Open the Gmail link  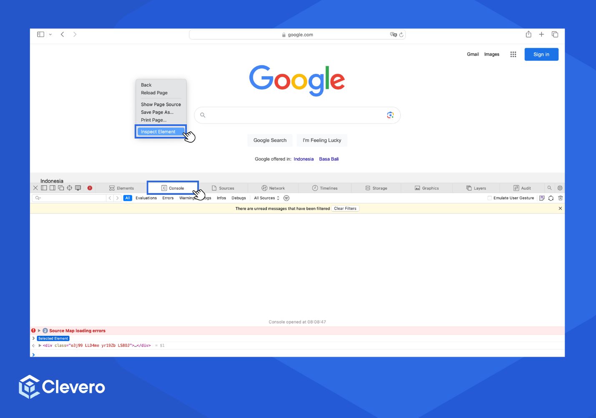pyautogui.click(x=473, y=54)
